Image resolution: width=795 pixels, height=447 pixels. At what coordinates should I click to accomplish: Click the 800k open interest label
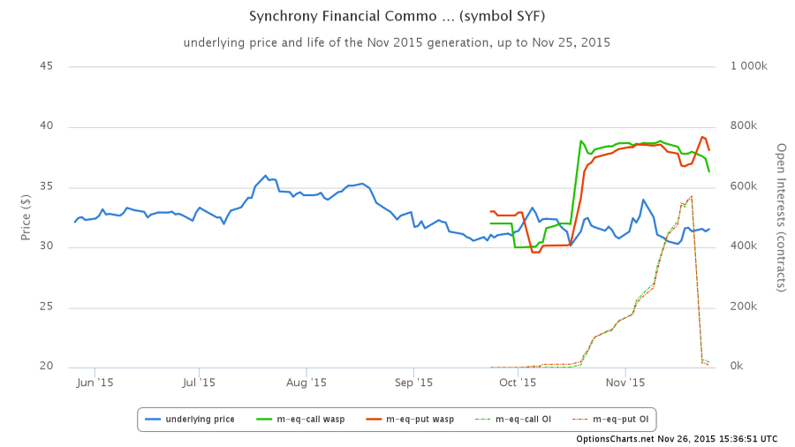point(743,125)
